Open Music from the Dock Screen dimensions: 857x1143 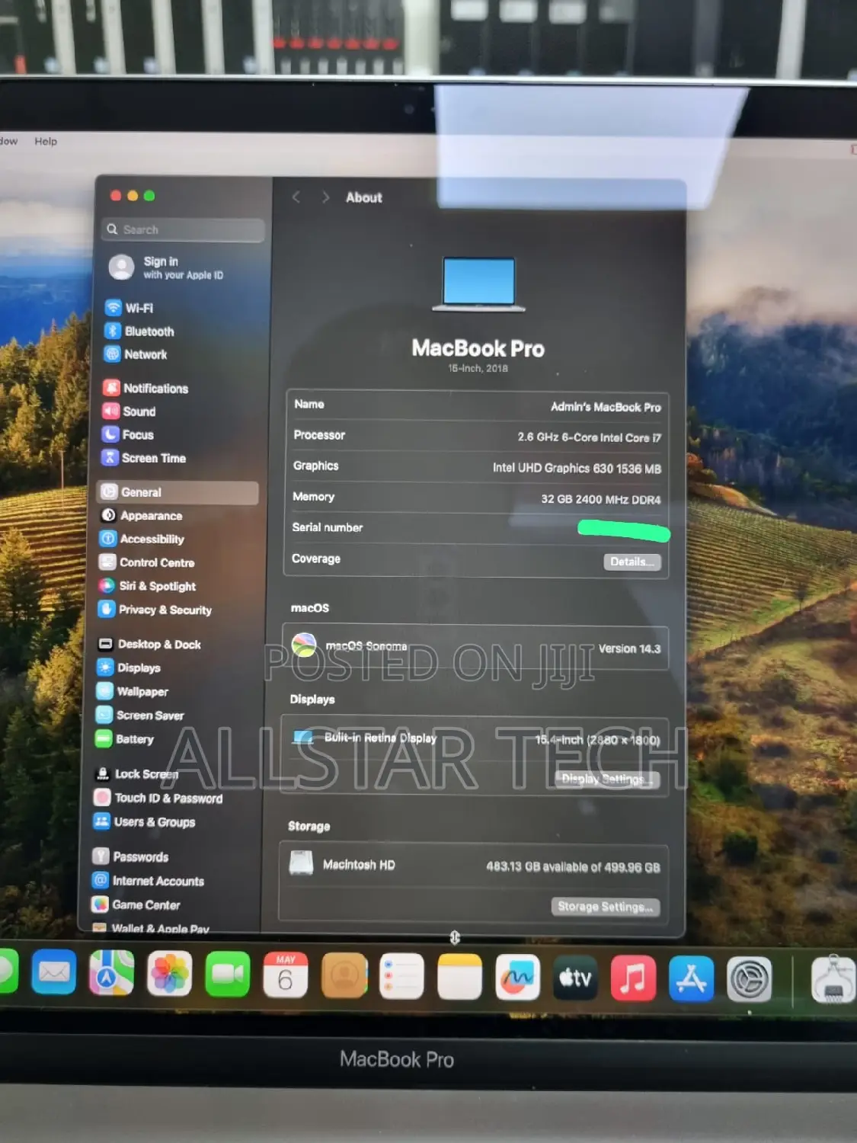[633, 978]
